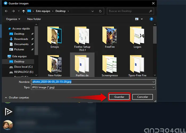
Task: Click Guardar to save the image
Action: pos(119,97)
